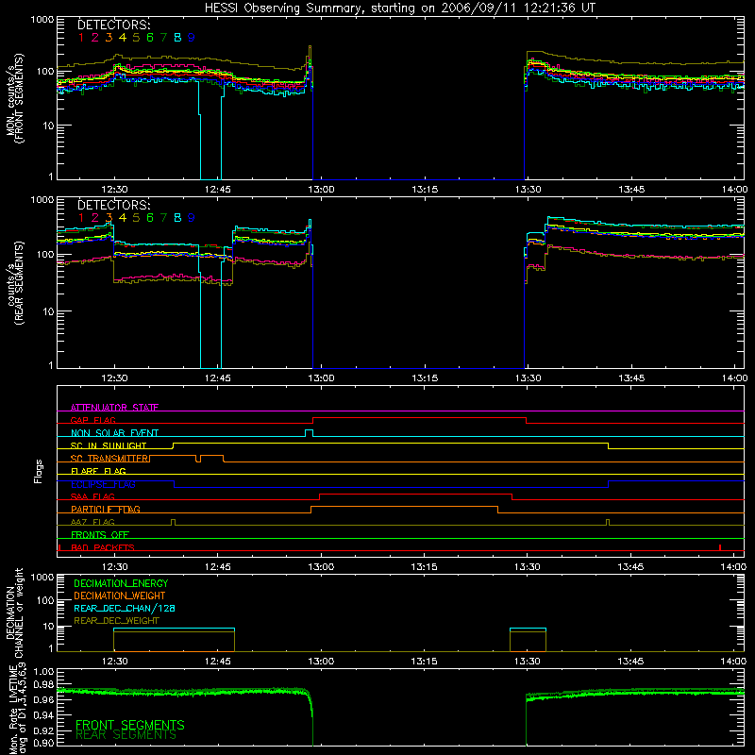Click the 13:30 time label under the rear segments plot
Viewport: 755px width, 755px height.
coord(528,378)
